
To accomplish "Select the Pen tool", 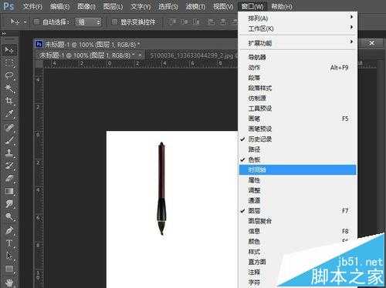I will click(x=9, y=230).
